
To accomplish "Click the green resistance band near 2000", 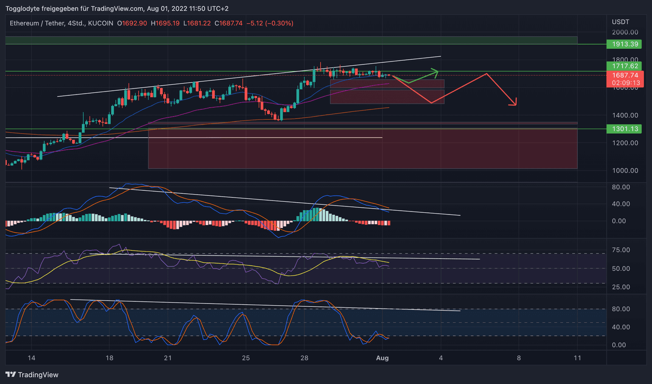I will tap(291, 40).
